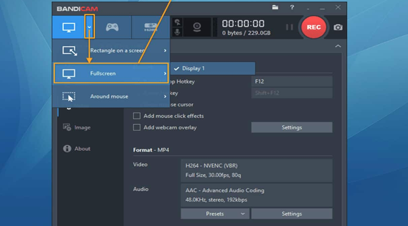Choose Fullscreen menu item
The image size is (408, 226).
click(x=111, y=73)
